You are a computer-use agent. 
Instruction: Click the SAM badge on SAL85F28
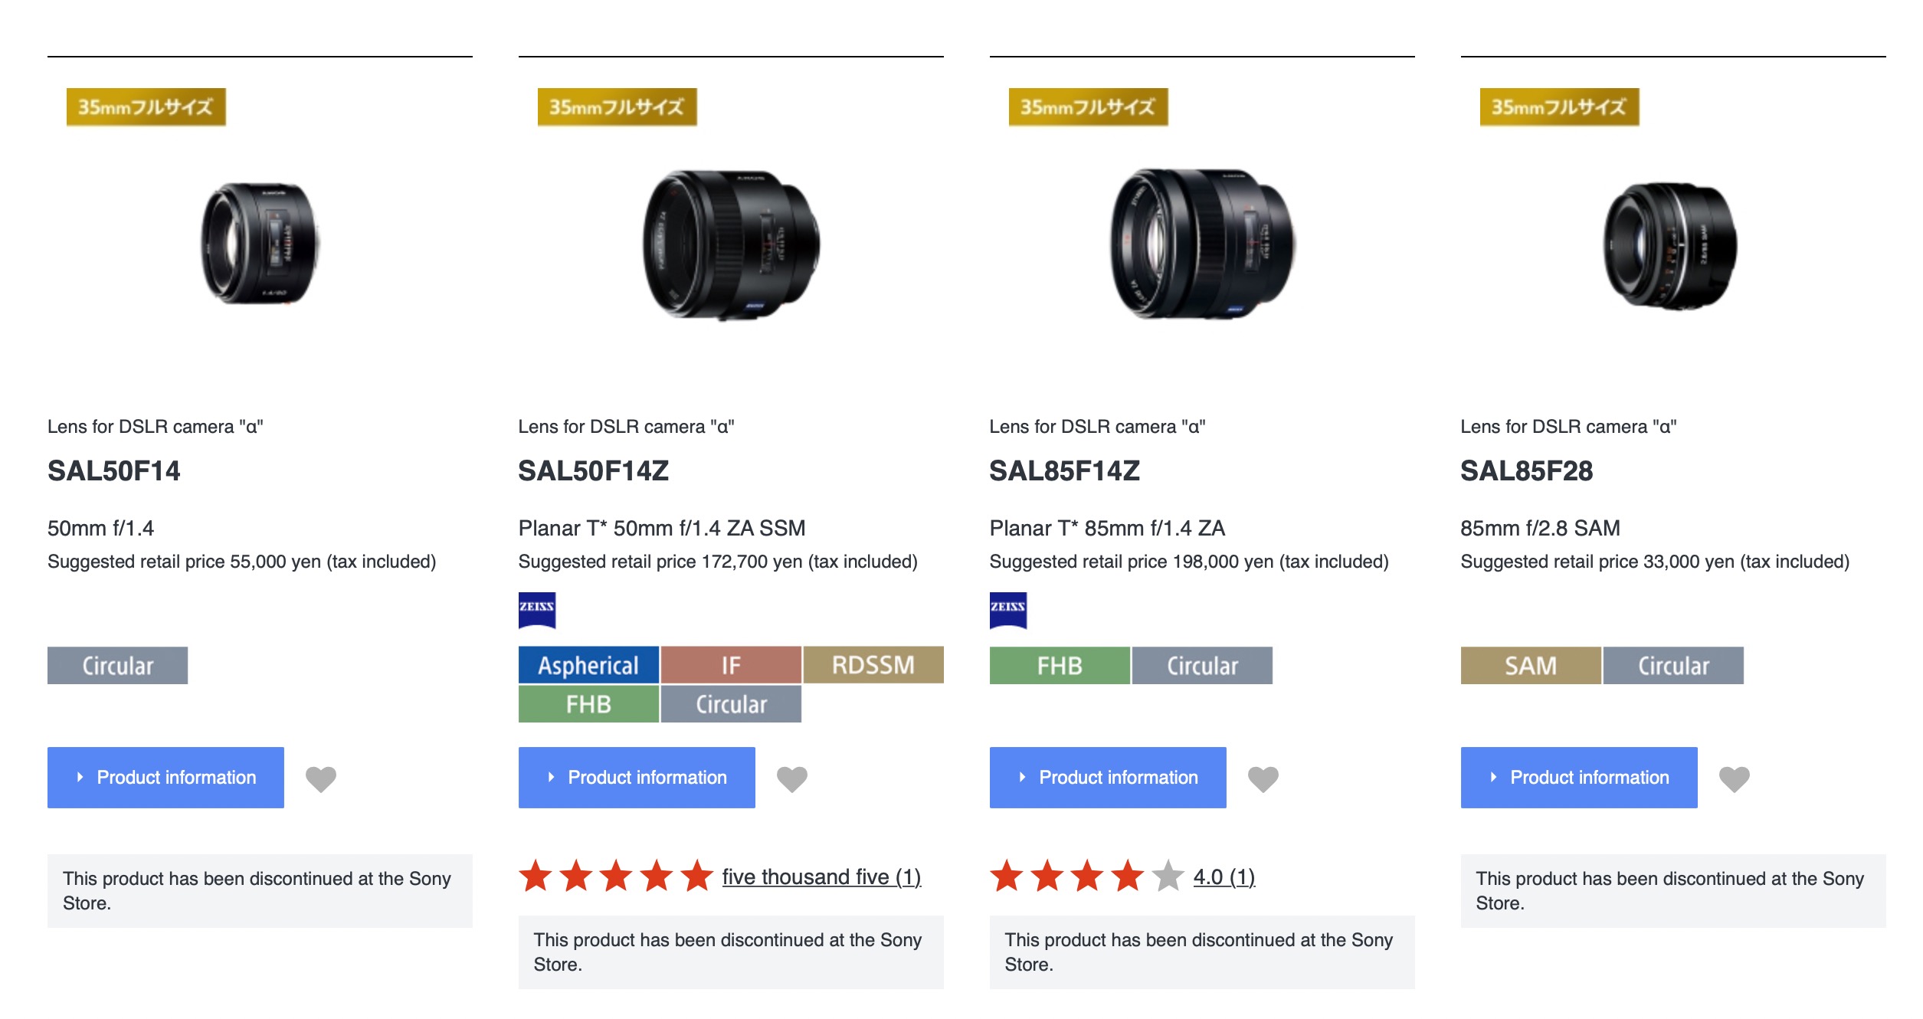(x=1529, y=665)
